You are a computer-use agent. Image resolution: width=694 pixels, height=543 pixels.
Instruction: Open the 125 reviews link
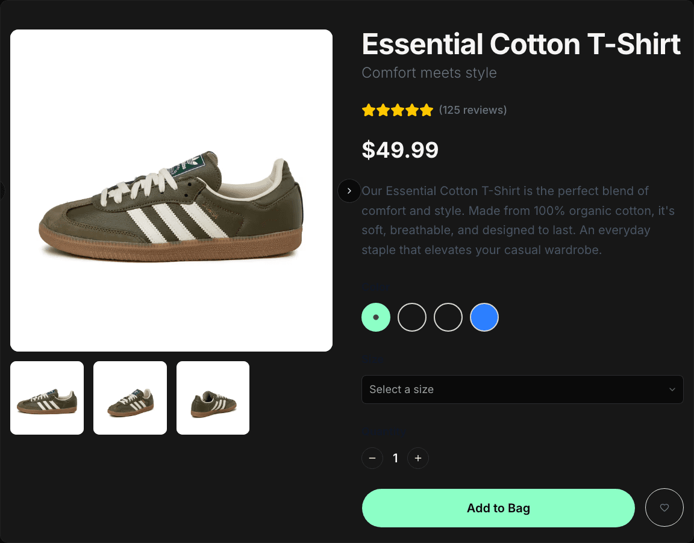click(x=473, y=110)
